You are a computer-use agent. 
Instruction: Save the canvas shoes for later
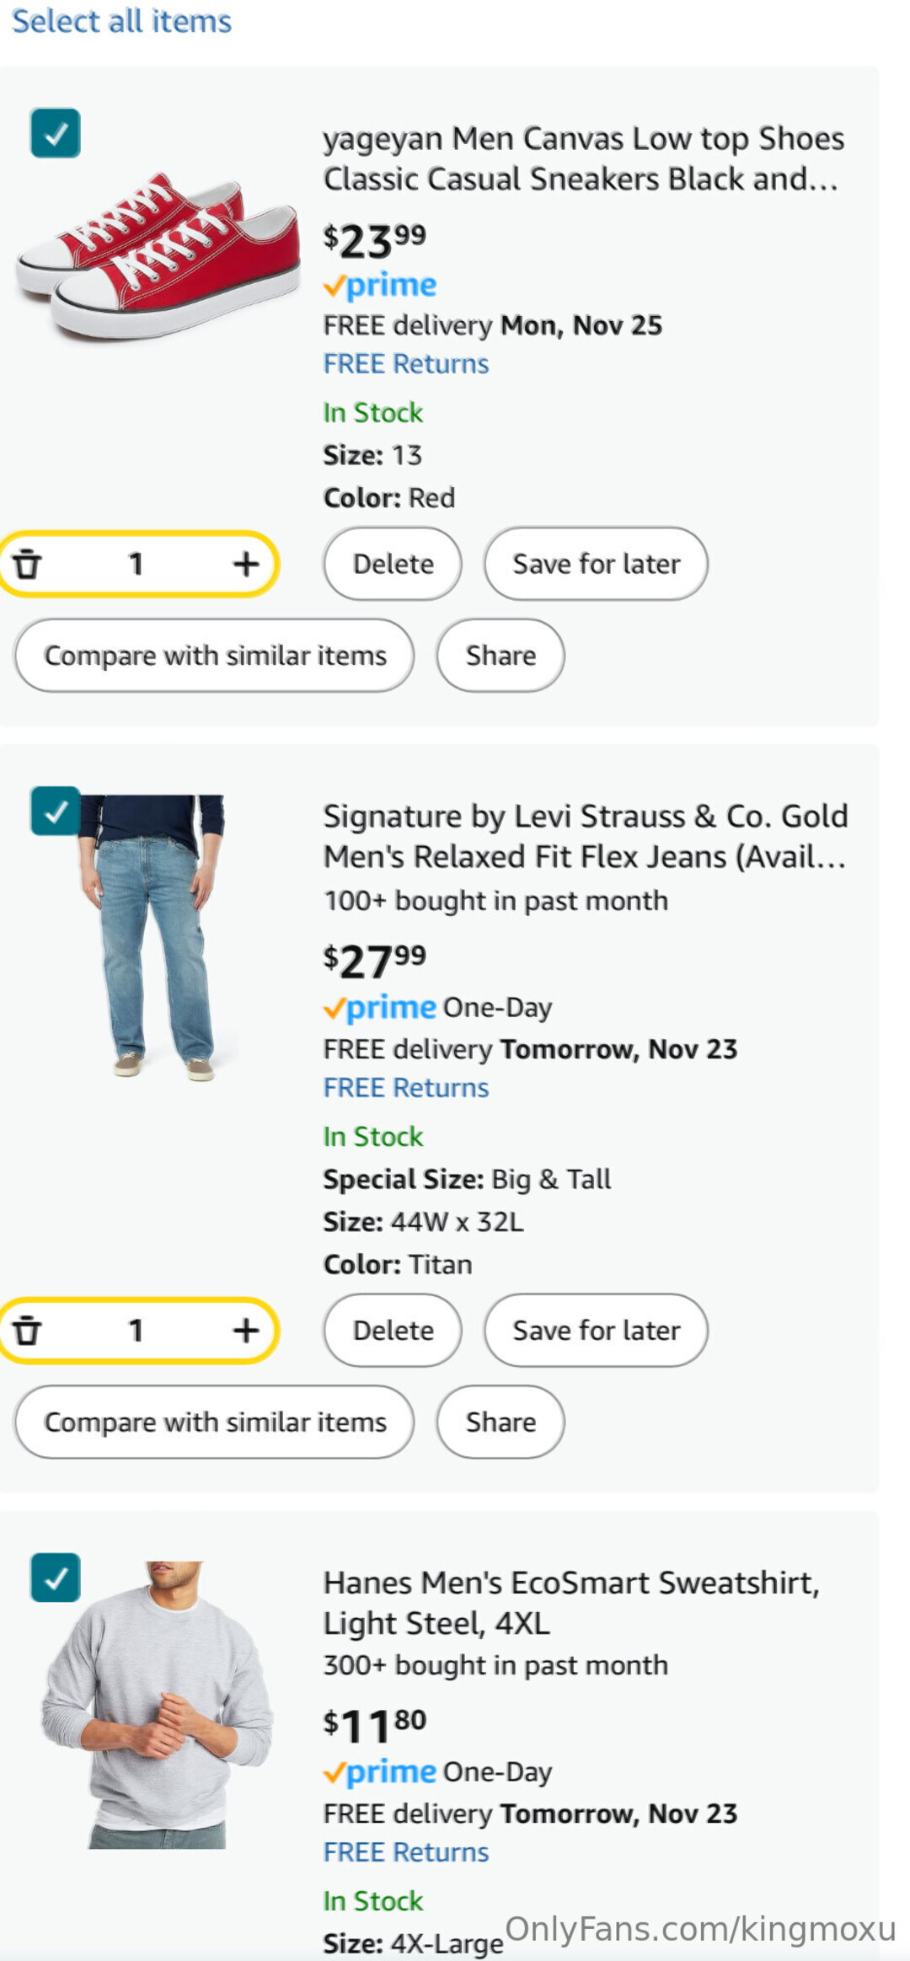pyautogui.click(x=596, y=564)
